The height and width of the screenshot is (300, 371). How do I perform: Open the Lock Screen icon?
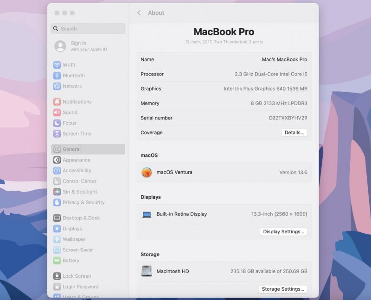tap(57, 276)
